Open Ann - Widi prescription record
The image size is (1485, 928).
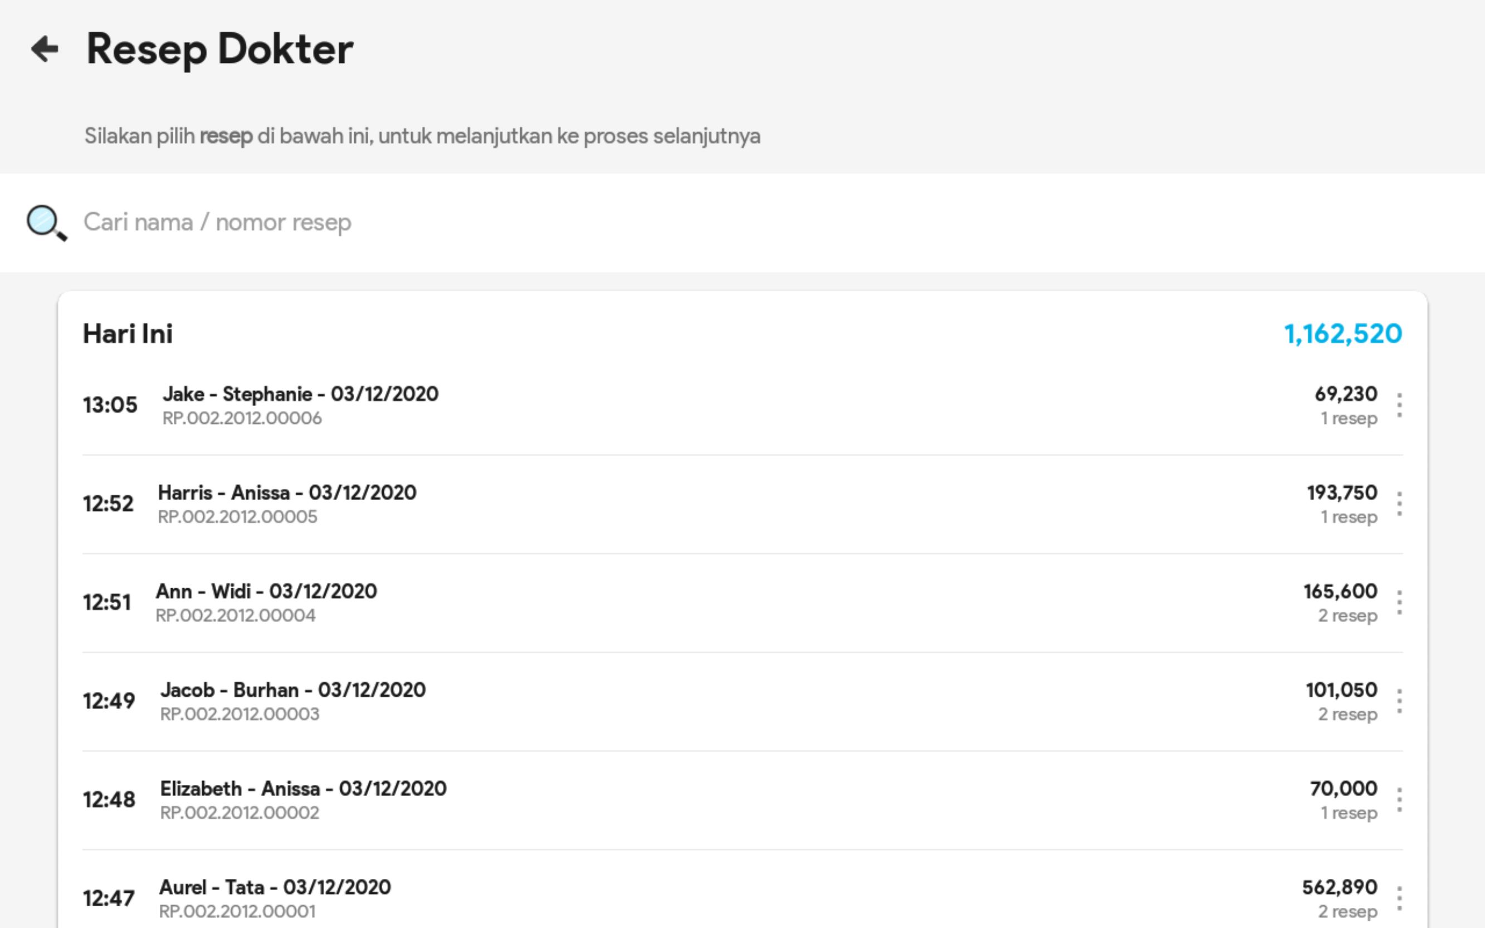(266, 592)
